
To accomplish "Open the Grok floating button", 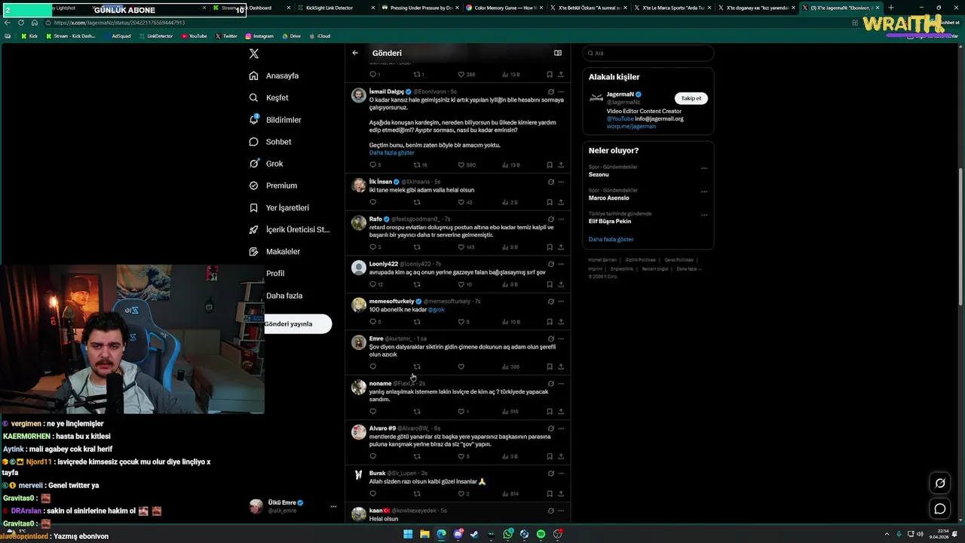I will pos(940,483).
